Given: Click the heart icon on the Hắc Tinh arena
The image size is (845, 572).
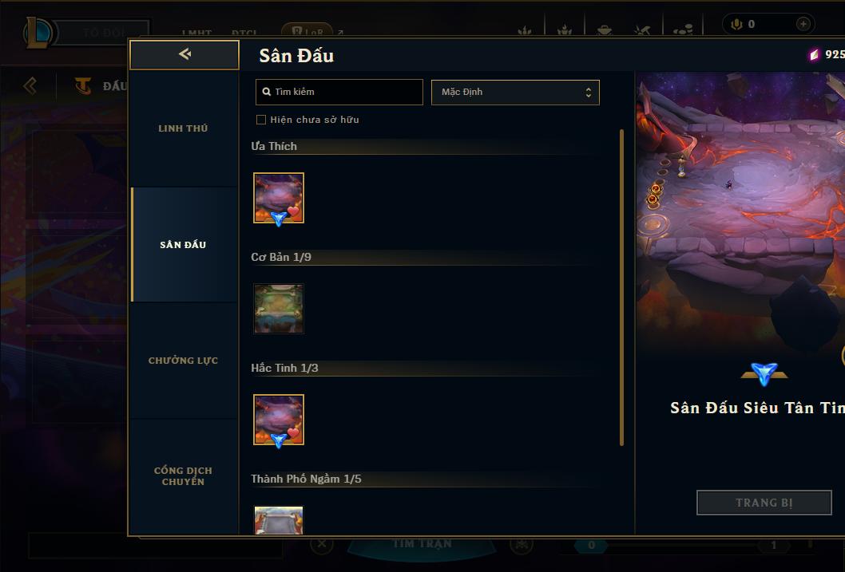Looking at the screenshot, I should (293, 432).
